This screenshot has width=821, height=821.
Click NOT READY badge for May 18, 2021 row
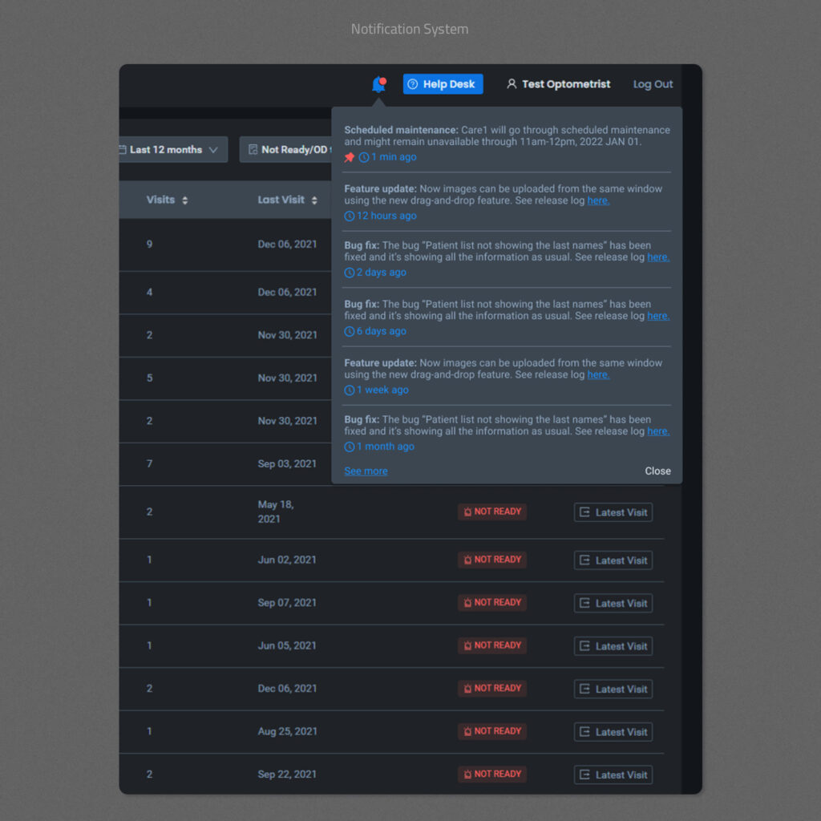tap(491, 512)
